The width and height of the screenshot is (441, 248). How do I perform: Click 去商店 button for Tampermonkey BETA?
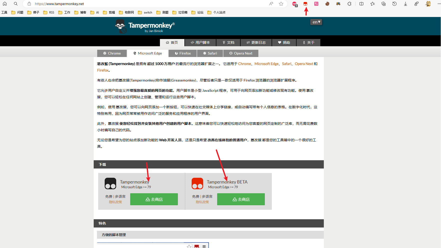241,199
